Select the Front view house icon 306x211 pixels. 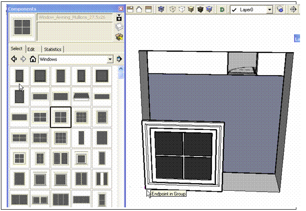tap(139, 9)
